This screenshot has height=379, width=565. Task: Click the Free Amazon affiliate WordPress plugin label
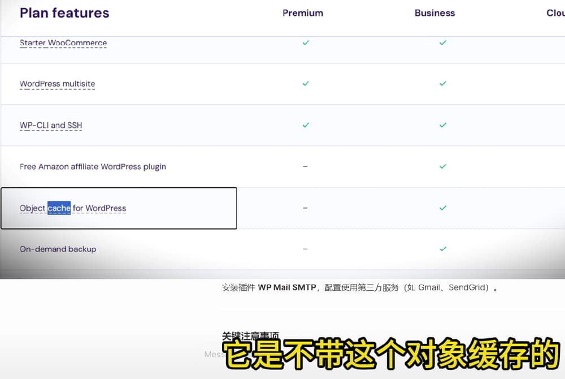[93, 167]
